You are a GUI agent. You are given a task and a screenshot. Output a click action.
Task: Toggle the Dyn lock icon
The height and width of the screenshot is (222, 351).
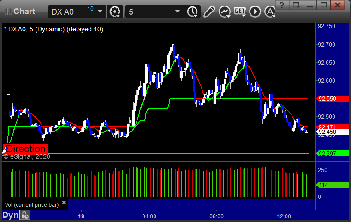coord(25,215)
